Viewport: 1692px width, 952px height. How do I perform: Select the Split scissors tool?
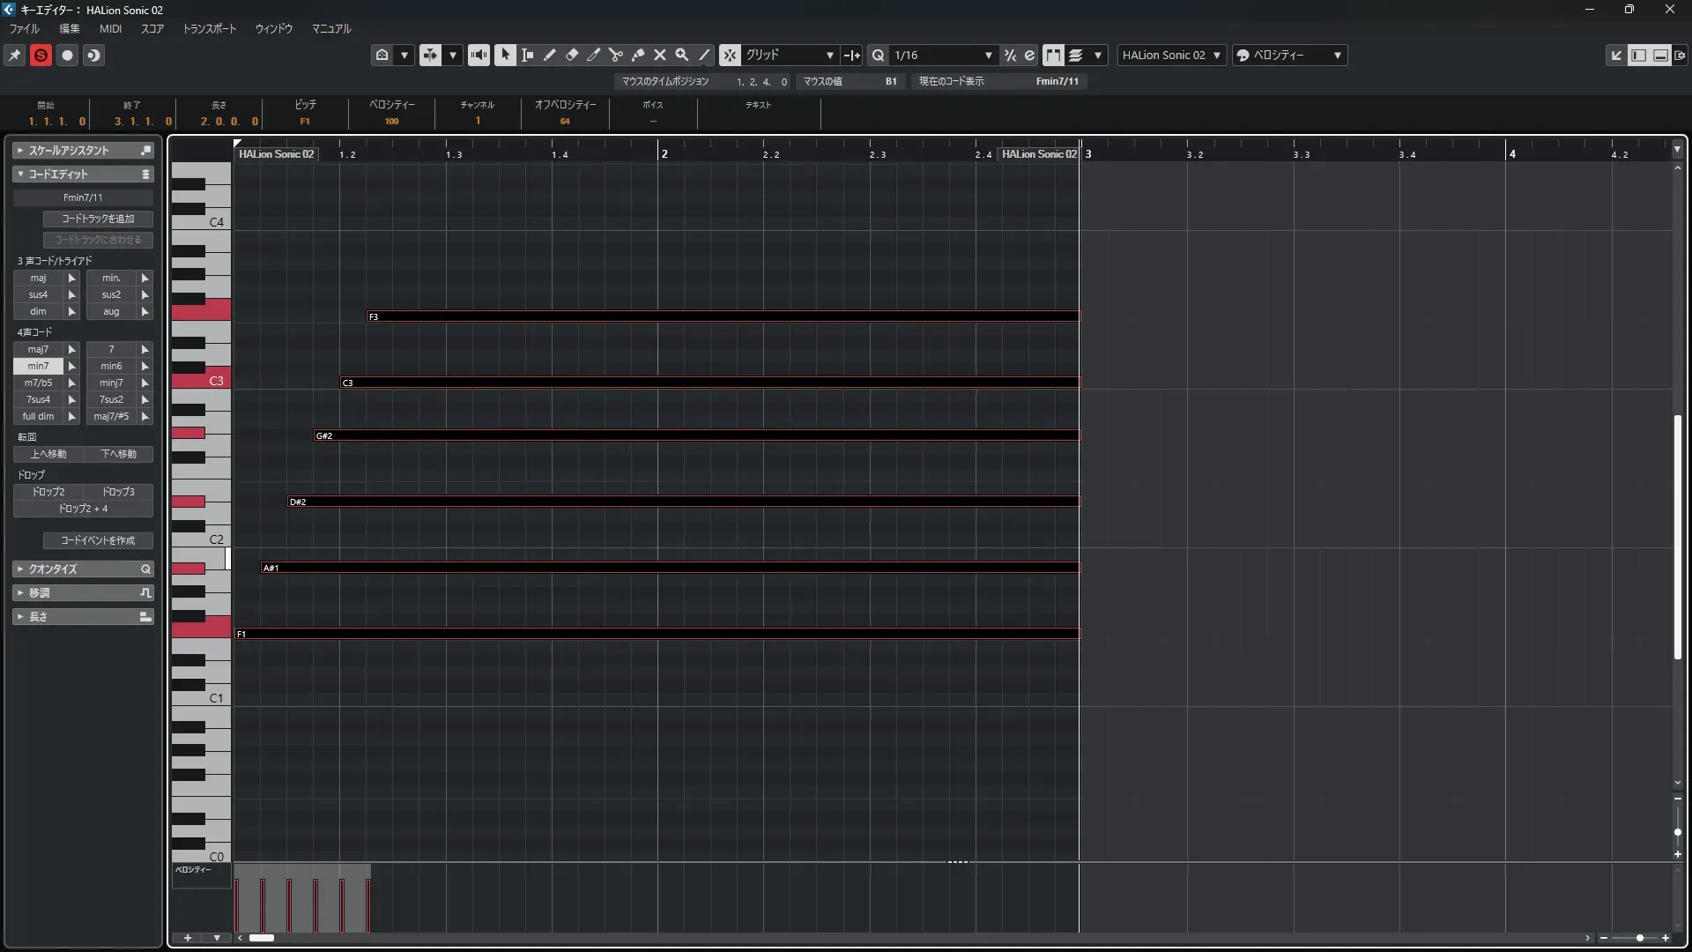[616, 55]
